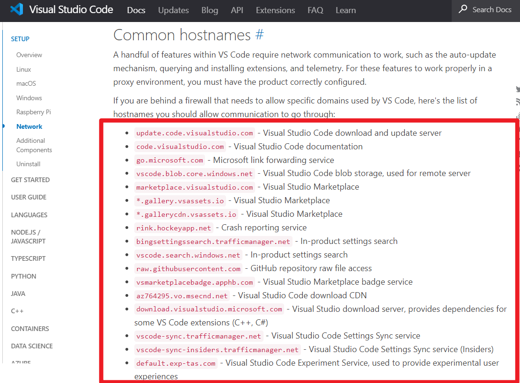
Task: Click go.microsoft.com hostname
Action: 169,160
